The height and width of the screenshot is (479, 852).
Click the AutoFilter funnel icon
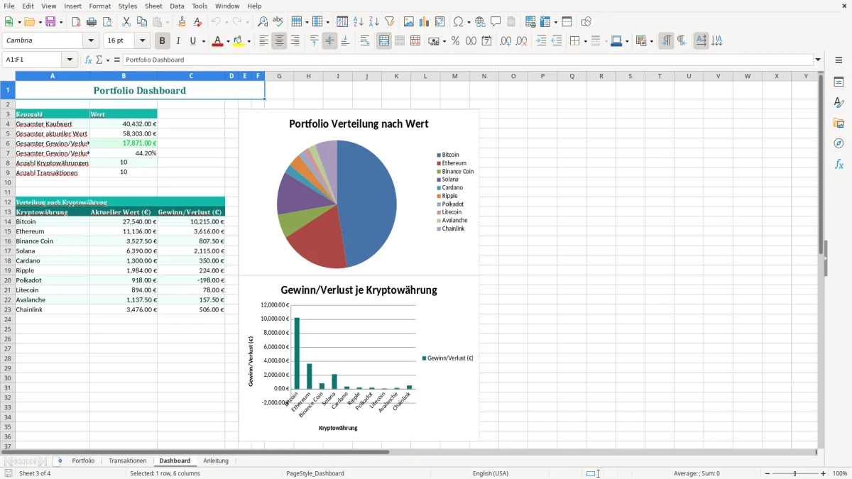(390, 22)
